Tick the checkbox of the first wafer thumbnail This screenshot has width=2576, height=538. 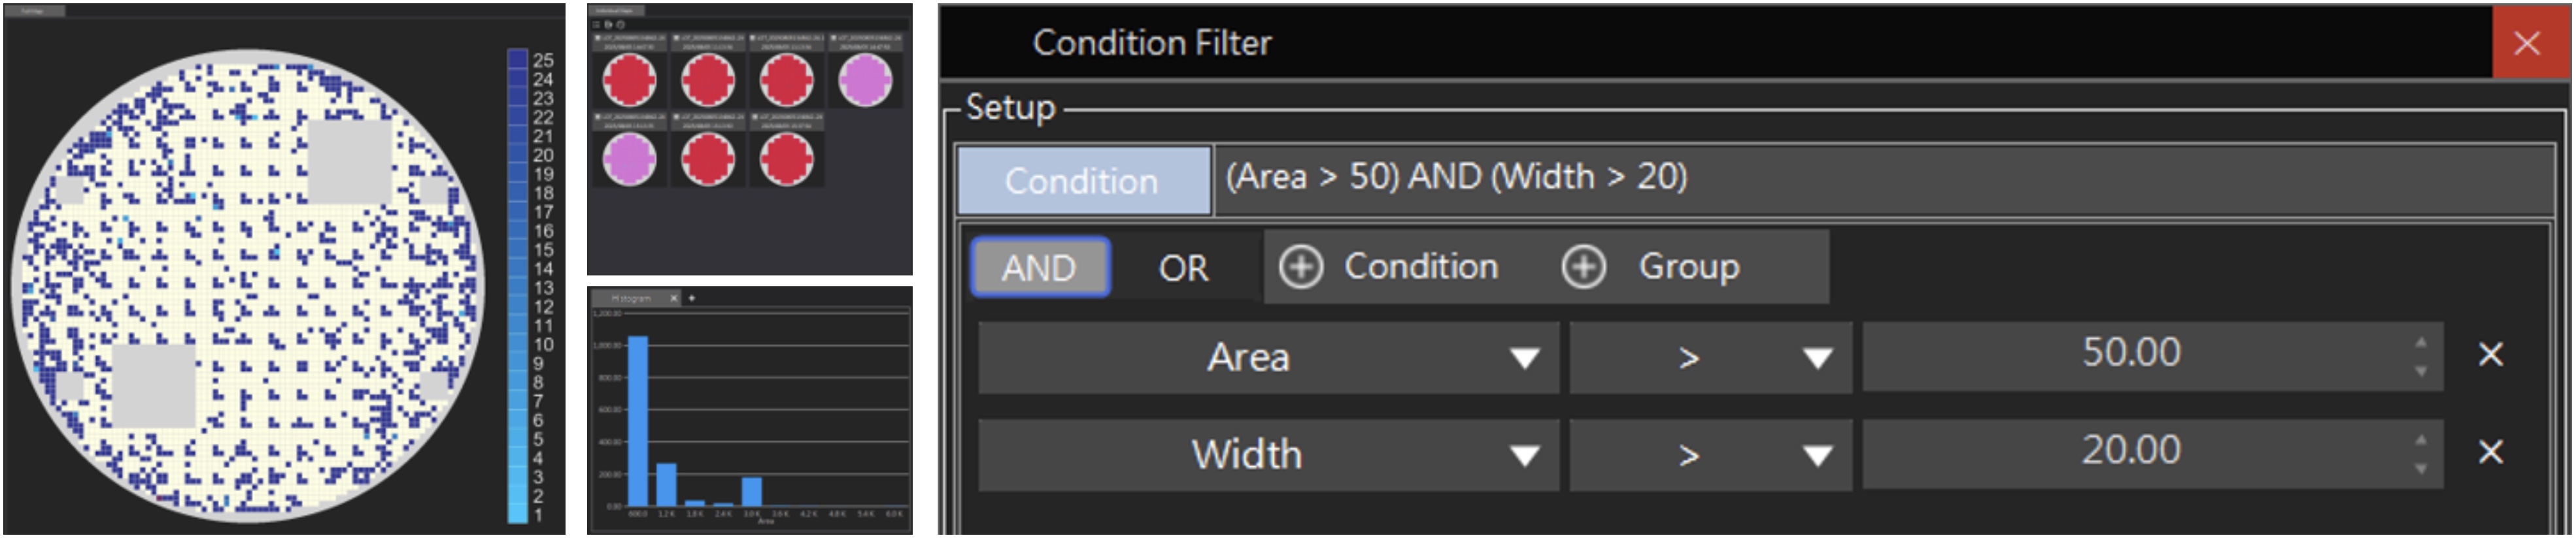pyautogui.click(x=598, y=38)
